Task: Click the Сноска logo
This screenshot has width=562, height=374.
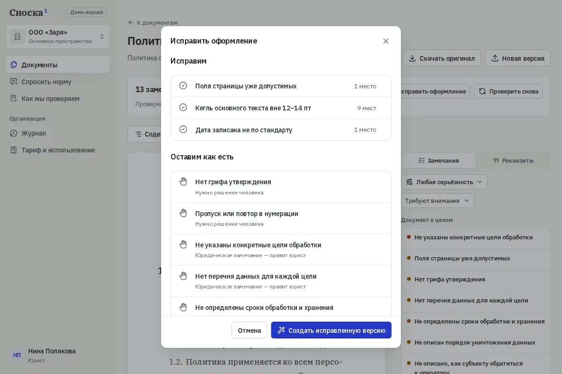Action: (28, 12)
